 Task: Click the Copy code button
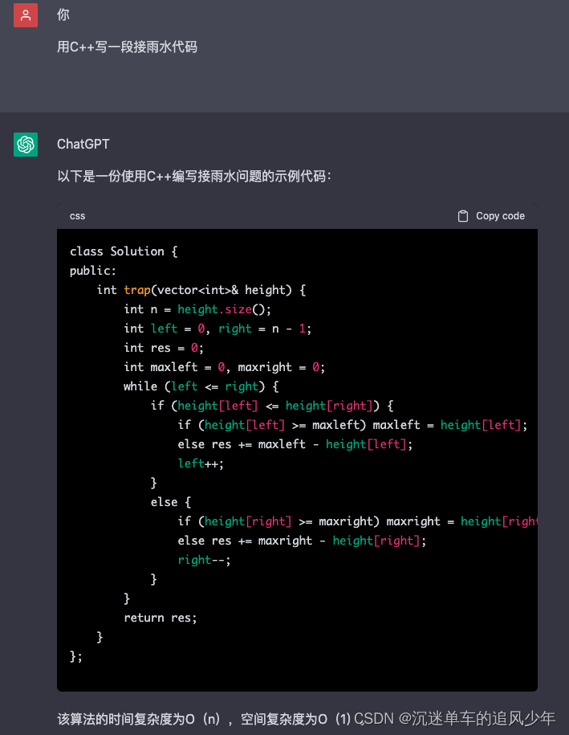pos(491,215)
